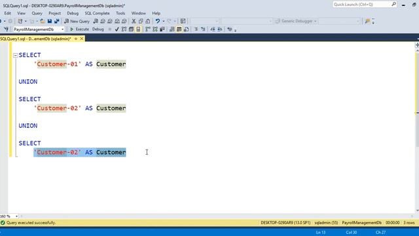Click the Copy icon
Image resolution: width=419 pixels, height=236 pixels.
pyautogui.click(x=141, y=21)
